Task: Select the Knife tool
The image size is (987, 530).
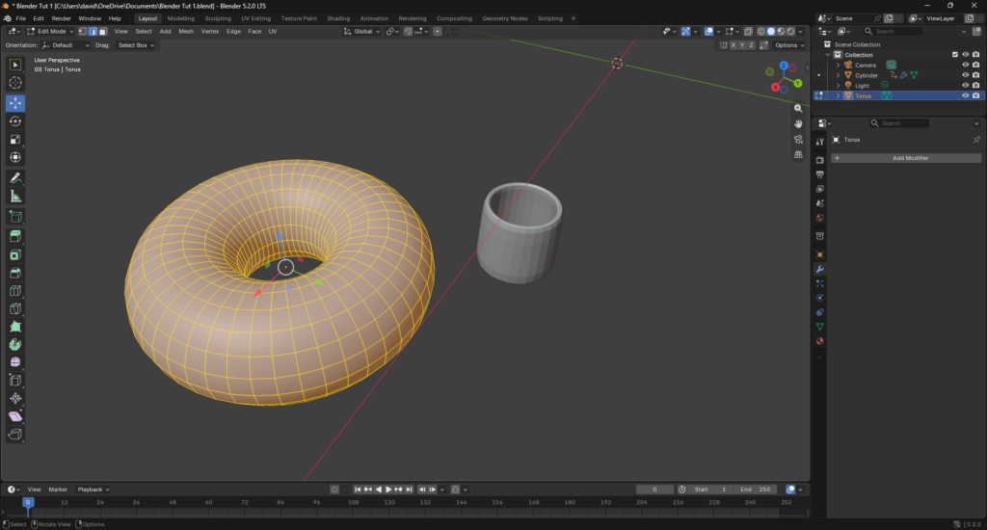Action: point(15,308)
